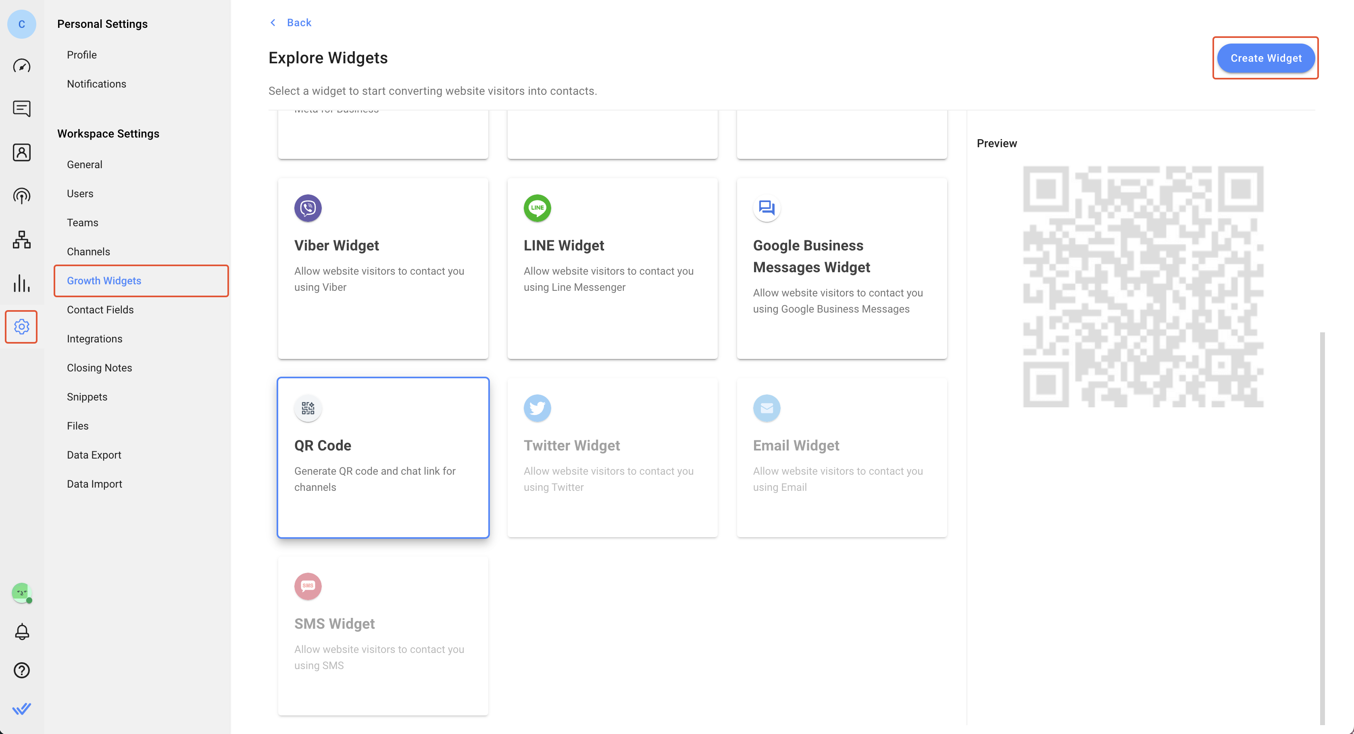Click the Email envelope icon
The height and width of the screenshot is (734, 1354).
click(x=767, y=408)
